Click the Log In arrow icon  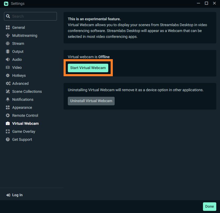[x=8, y=195]
